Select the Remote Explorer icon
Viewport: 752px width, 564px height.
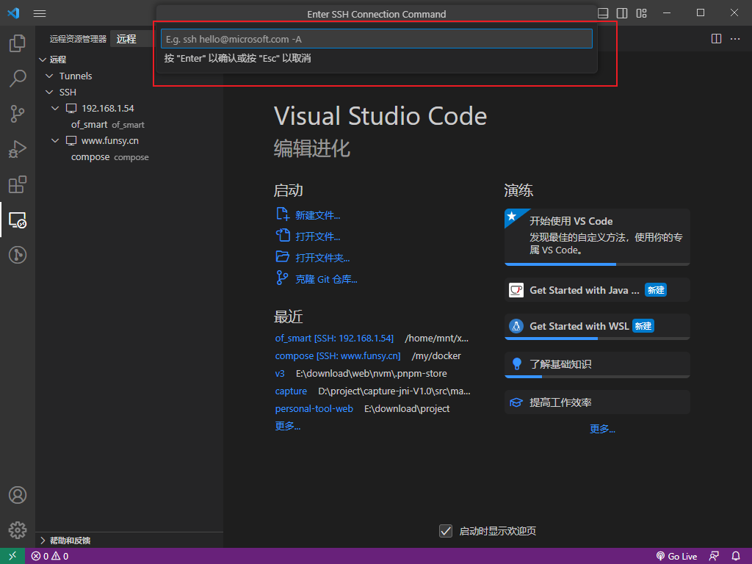(x=18, y=220)
